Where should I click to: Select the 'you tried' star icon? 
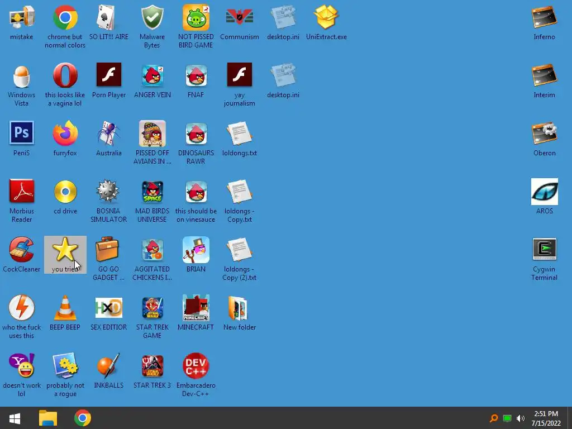[65, 250]
